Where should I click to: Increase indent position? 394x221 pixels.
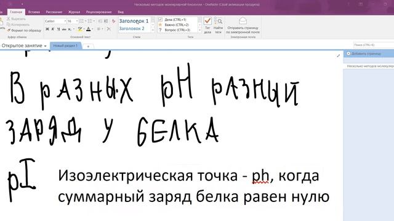[106, 21]
